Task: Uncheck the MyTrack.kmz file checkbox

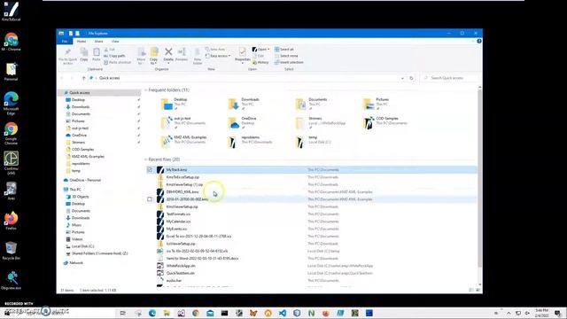Action: (x=150, y=169)
